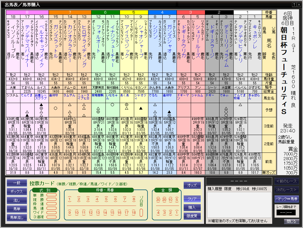Open horse イソノルーブル from the race card
Viewport: 303px width, 228px height.
coord(13,41)
